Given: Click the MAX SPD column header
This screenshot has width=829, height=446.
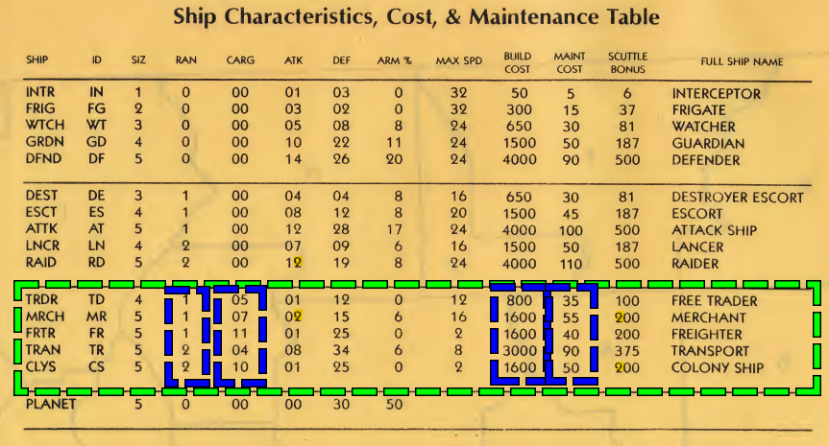Looking at the screenshot, I should (459, 60).
